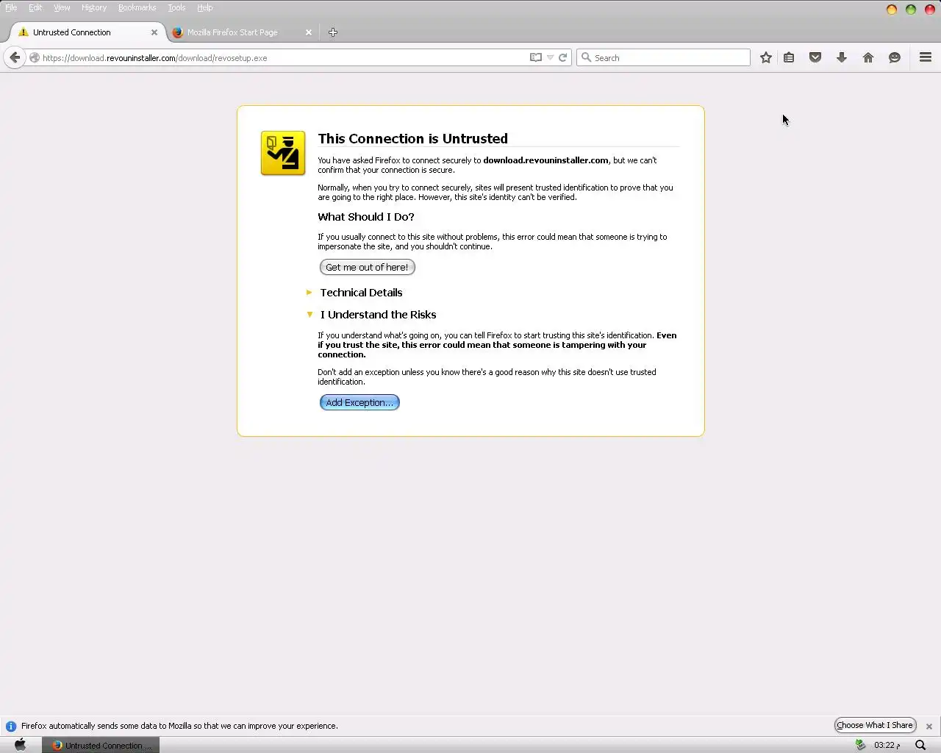The width and height of the screenshot is (941, 753).
Task: Click the Add Exception... button
Action: coord(359,402)
